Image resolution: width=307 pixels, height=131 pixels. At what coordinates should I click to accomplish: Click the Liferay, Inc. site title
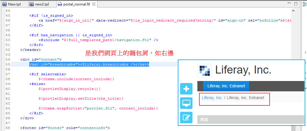[243, 70]
